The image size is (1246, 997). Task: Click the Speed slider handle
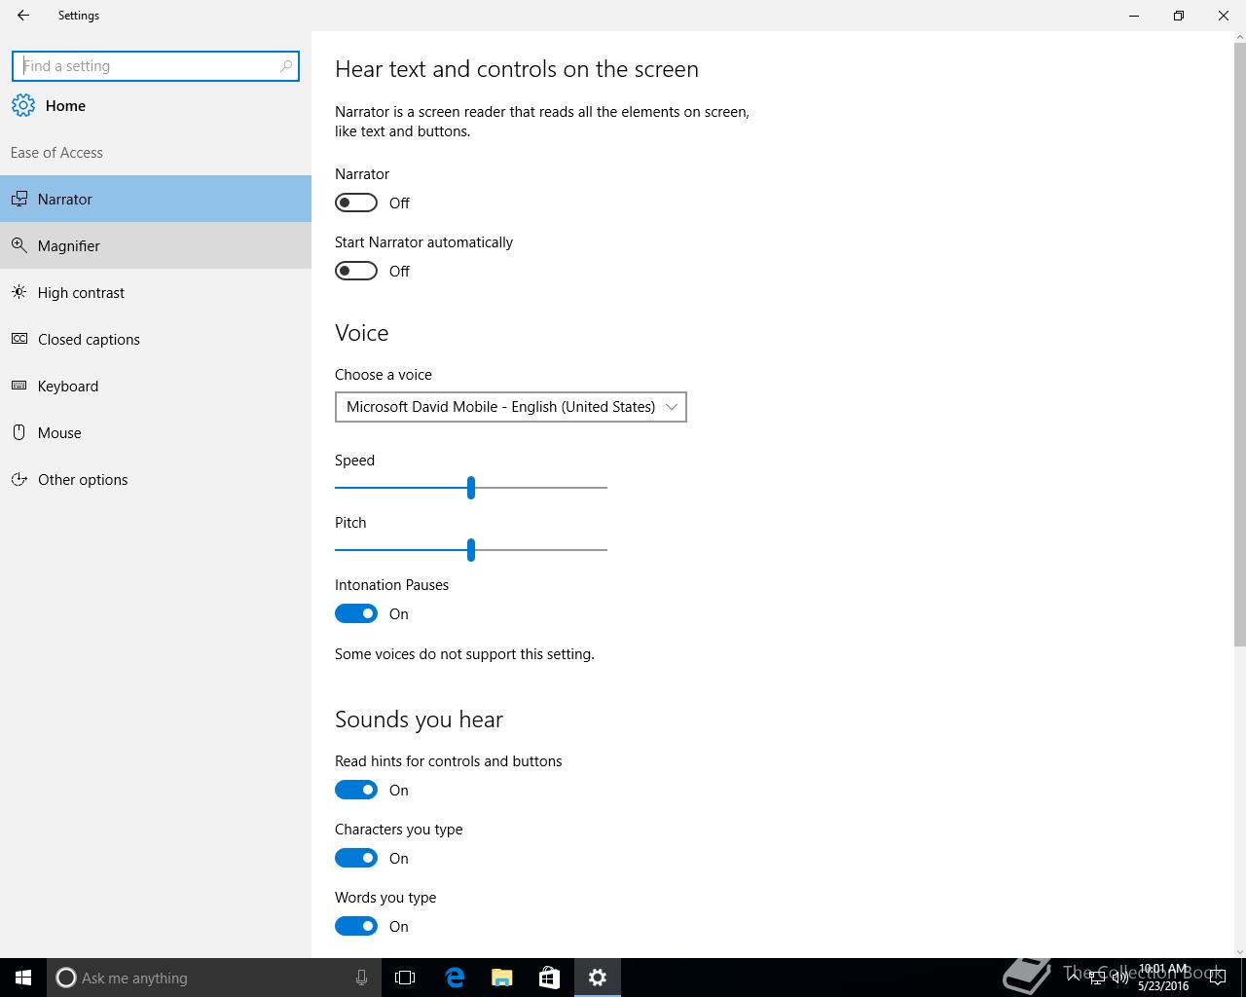click(471, 487)
